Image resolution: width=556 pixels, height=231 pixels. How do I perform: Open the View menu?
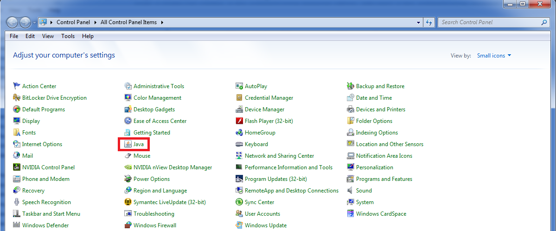pyautogui.click(x=48, y=36)
